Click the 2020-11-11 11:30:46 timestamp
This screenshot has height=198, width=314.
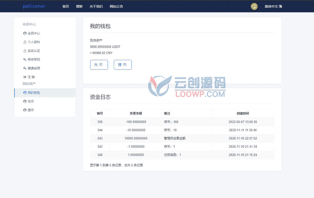[243, 130]
